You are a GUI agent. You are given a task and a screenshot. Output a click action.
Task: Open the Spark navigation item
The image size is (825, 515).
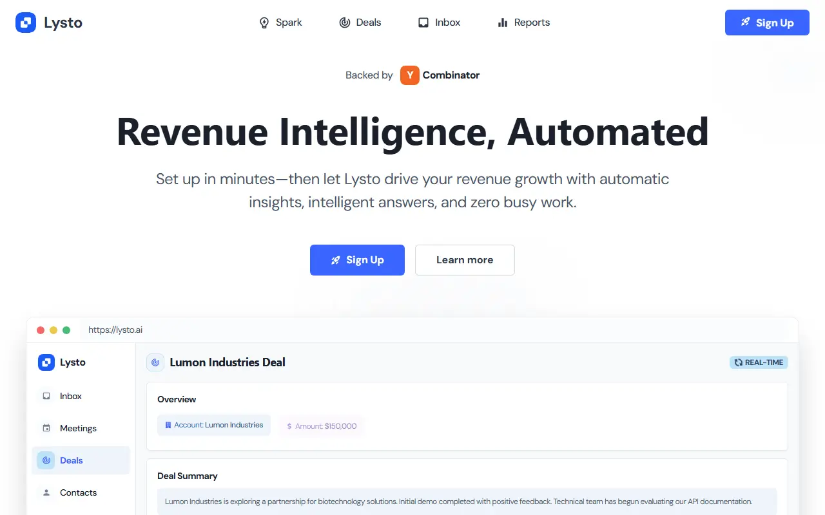(x=280, y=23)
